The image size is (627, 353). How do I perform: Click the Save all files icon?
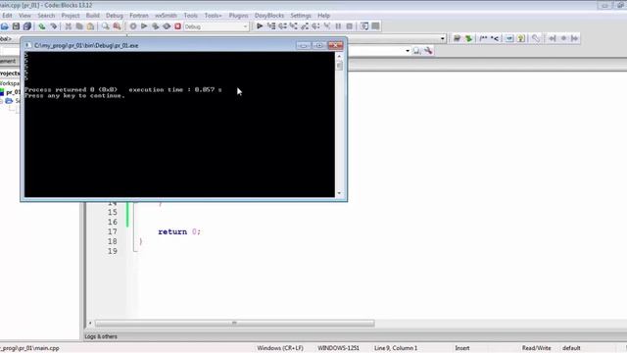point(27,26)
